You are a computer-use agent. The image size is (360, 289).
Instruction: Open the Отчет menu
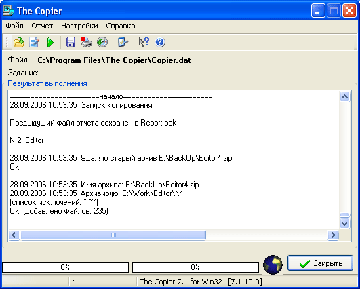[x=42, y=26]
